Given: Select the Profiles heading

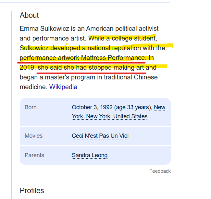Looking at the screenshot, I should coord(32,191).
